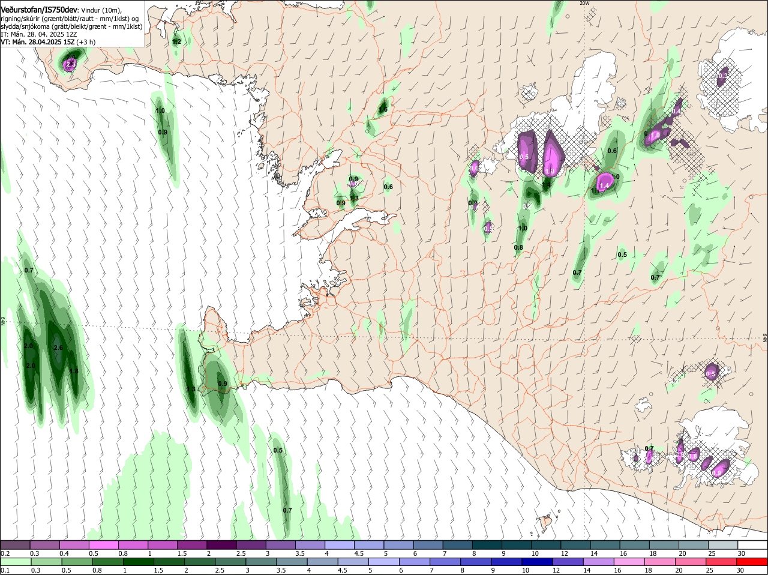The width and height of the screenshot is (768, 575).
Task: Click the purple 1.5 swatch in the snow scale
Action: click(193, 544)
